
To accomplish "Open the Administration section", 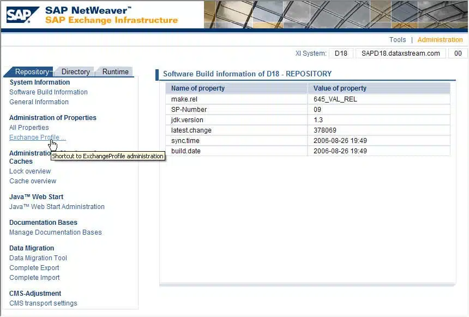I will (440, 39).
